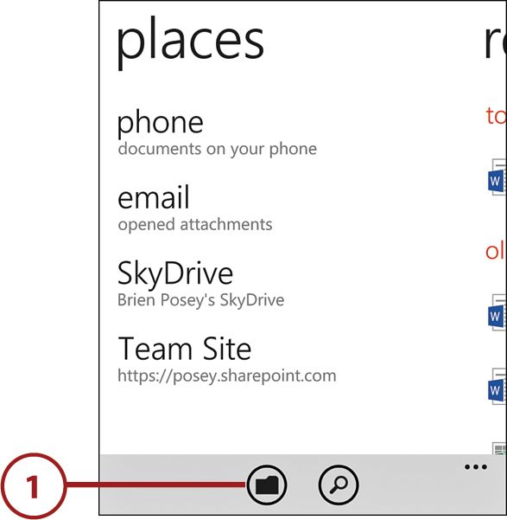507x520 pixels.
Task: Tap 'documents on your phone' subtitle
Action: 218,149
